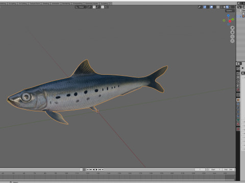Open the Rendering workspace tab

click(x=66, y=4)
